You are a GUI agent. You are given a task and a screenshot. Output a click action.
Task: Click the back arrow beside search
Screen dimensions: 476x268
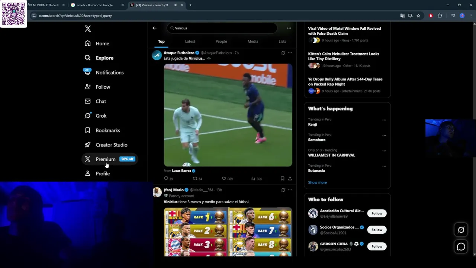coord(154,28)
